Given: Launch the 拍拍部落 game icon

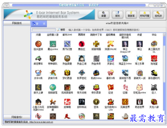Looking at the screenshot, I should pyautogui.click(x=53, y=87).
